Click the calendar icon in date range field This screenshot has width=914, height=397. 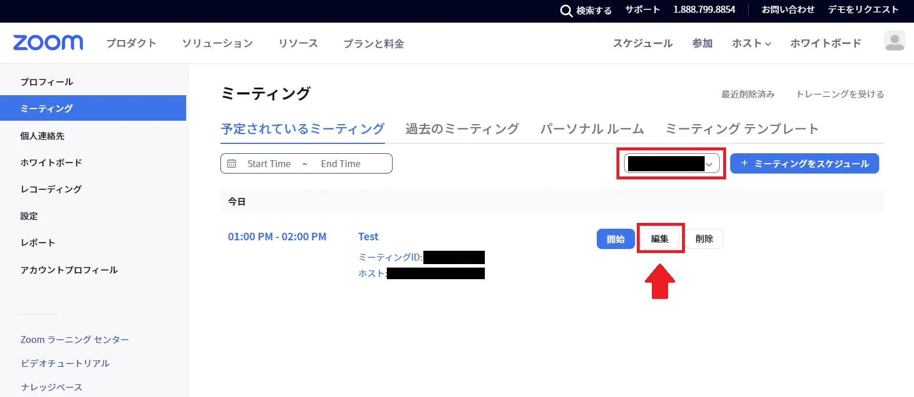pyautogui.click(x=232, y=164)
